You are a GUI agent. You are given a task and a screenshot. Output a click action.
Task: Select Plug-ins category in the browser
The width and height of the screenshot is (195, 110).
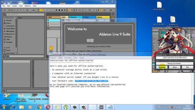(9, 37)
